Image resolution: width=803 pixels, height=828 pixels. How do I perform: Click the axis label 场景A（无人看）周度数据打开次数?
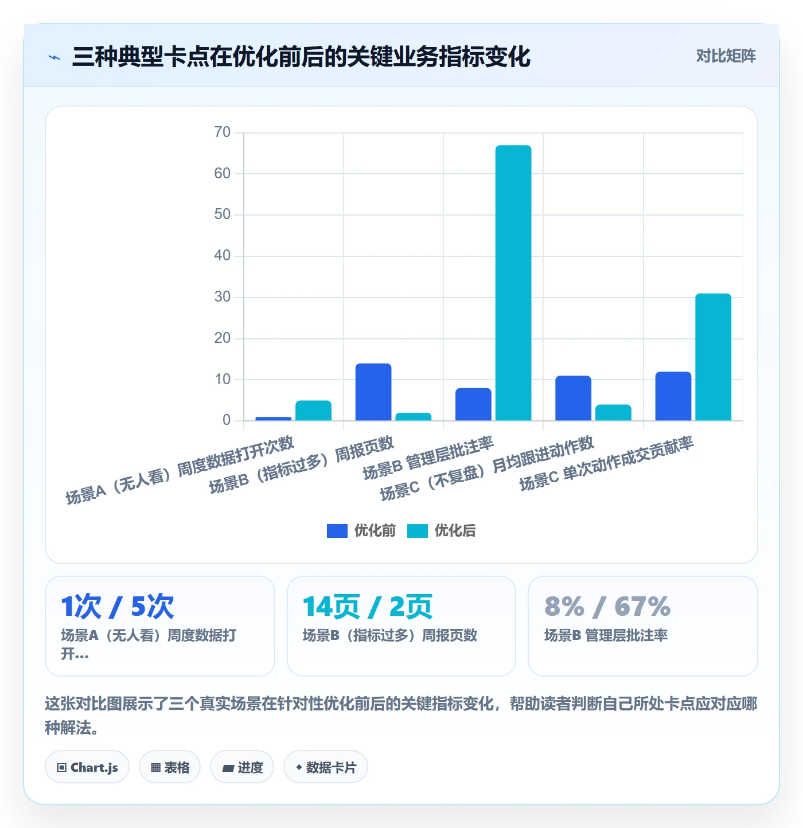pyautogui.click(x=180, y=471)
